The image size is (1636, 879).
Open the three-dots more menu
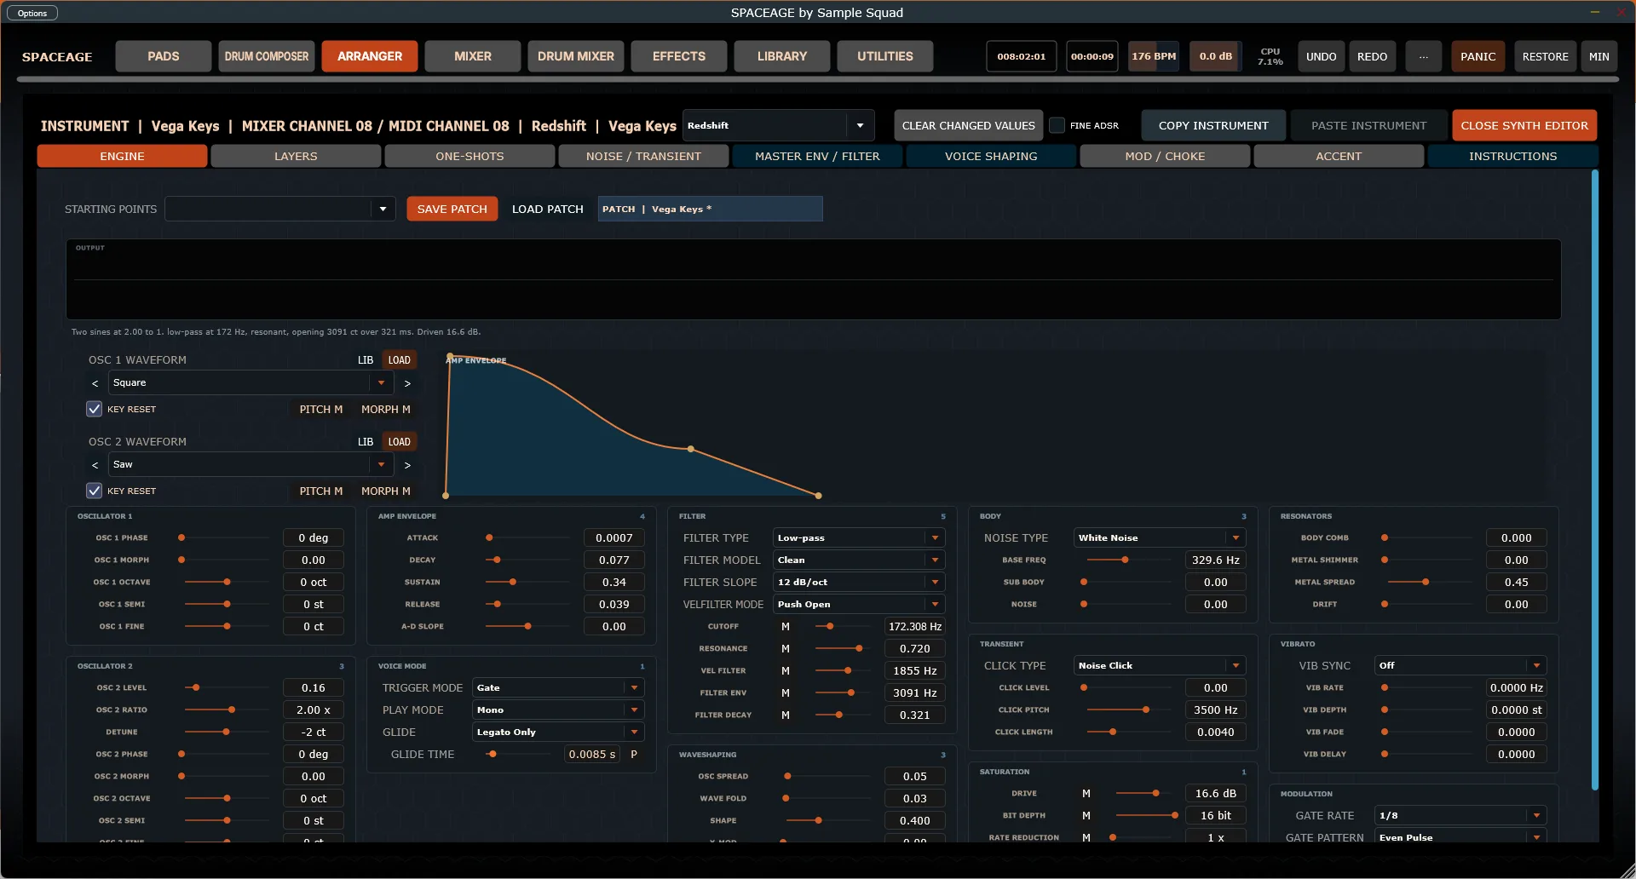(1424, 57)
